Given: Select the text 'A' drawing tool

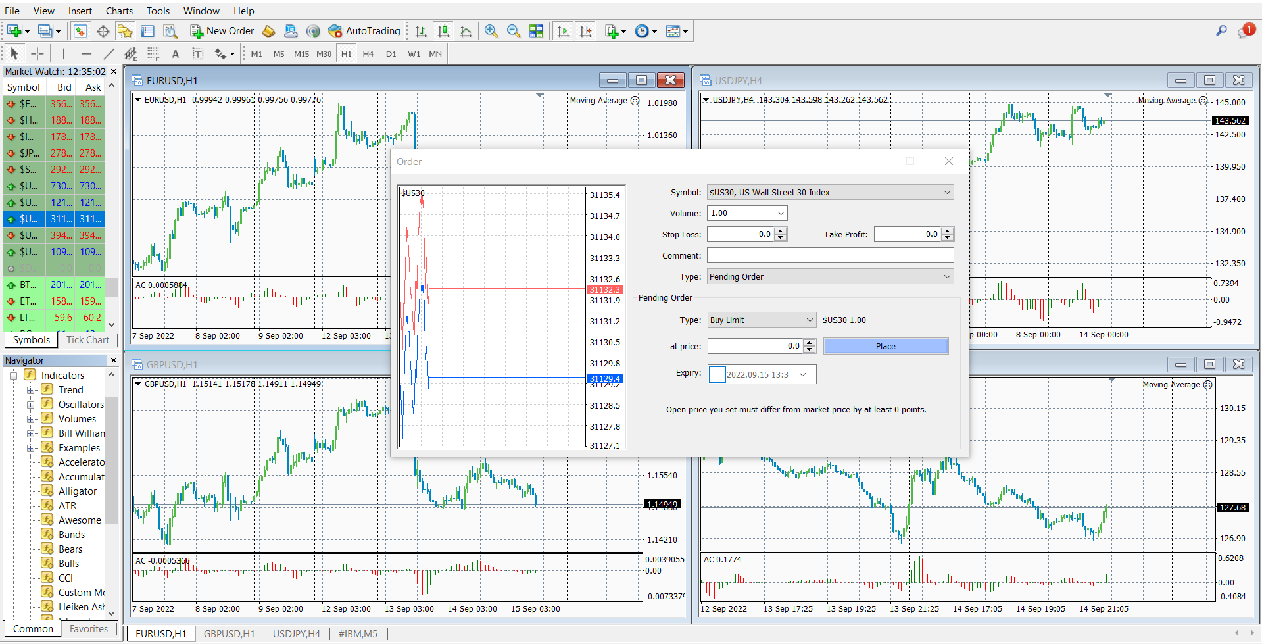Looking at the screenshot, I should (175, 54).
